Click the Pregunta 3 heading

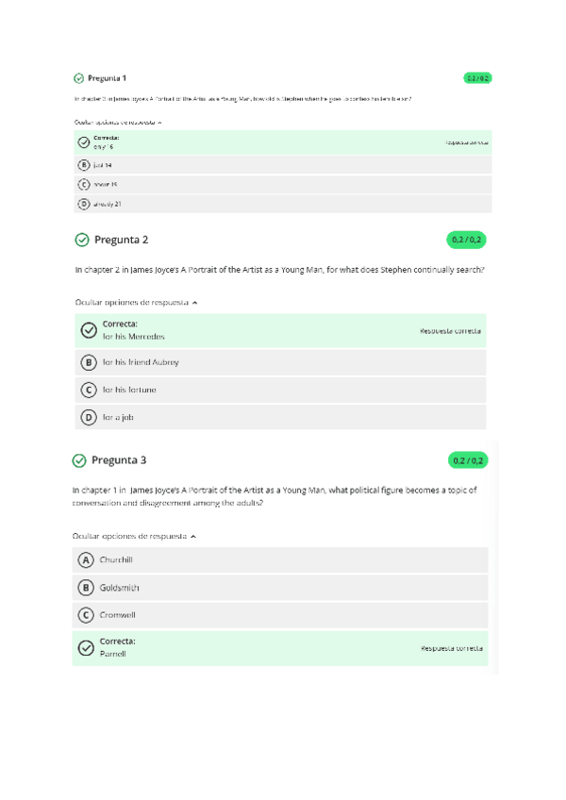click(x=119, y=460)
